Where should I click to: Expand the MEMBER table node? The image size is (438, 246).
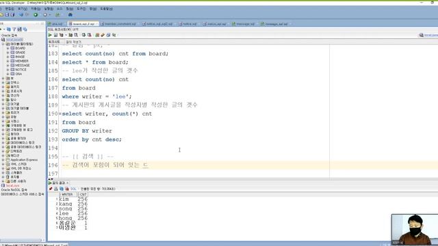(8, 61)
